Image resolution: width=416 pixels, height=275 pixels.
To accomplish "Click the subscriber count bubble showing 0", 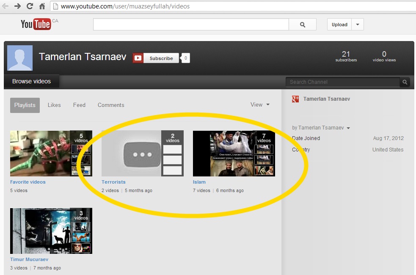I will pyautogui.click(x=185, y=58).
